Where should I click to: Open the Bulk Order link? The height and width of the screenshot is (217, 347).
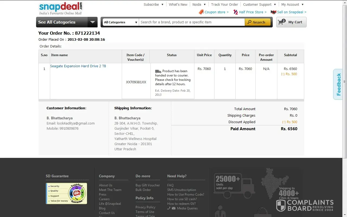[143, 190]
